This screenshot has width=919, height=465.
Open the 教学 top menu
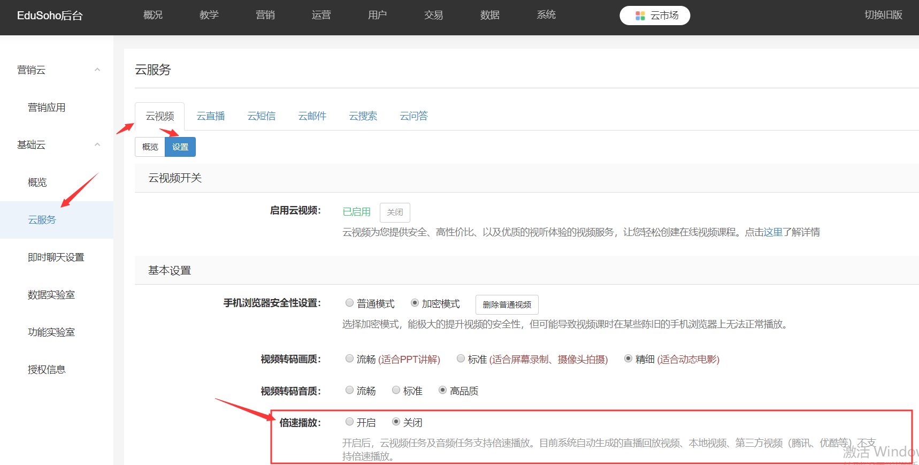click(209, 15)
